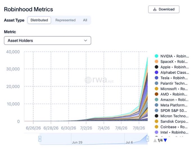Toggle the Amazon legend series
Image resolution: width=191 pixels, height=151 pixels.
(x=172, y=100)
